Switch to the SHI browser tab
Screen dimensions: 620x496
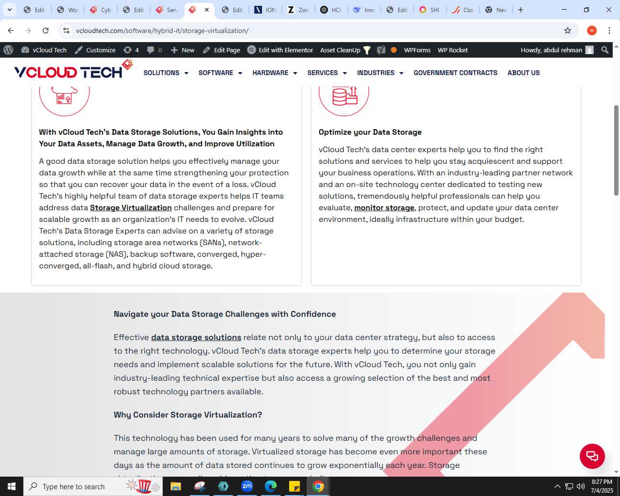430,10
